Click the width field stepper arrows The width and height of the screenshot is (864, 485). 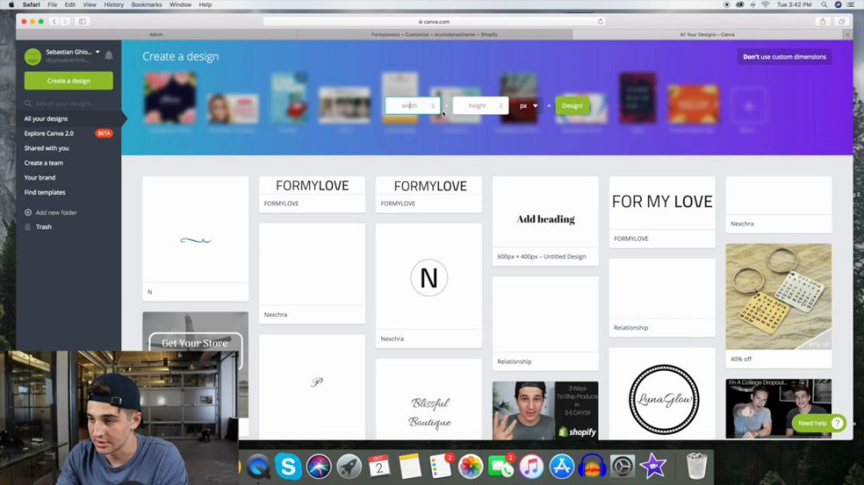pos(433,105)
